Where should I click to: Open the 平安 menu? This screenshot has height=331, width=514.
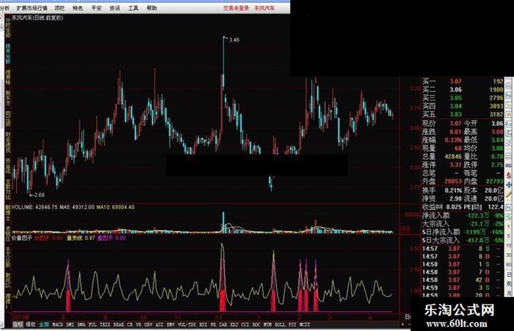[96, 8]
